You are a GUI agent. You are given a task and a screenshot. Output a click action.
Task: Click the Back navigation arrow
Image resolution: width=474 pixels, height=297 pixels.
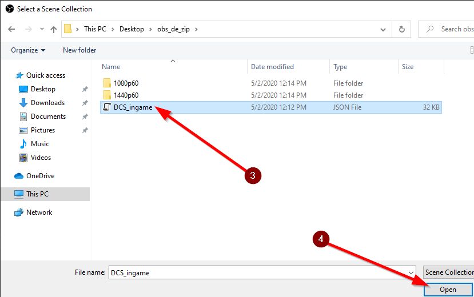coord(11,29)
